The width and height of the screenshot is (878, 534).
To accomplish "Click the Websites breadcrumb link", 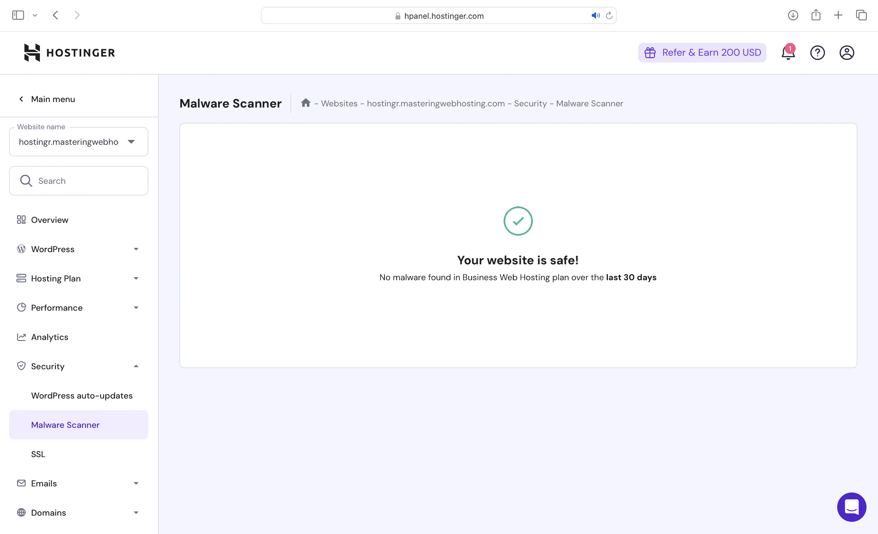I will 339,104.
